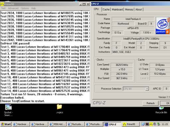The height and width of the screenshot is (127, 170).
Task: Click the Brand ID value 9
Action: (x=151, y=23)
